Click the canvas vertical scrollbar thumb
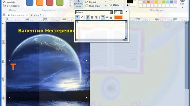 (186, 57)
